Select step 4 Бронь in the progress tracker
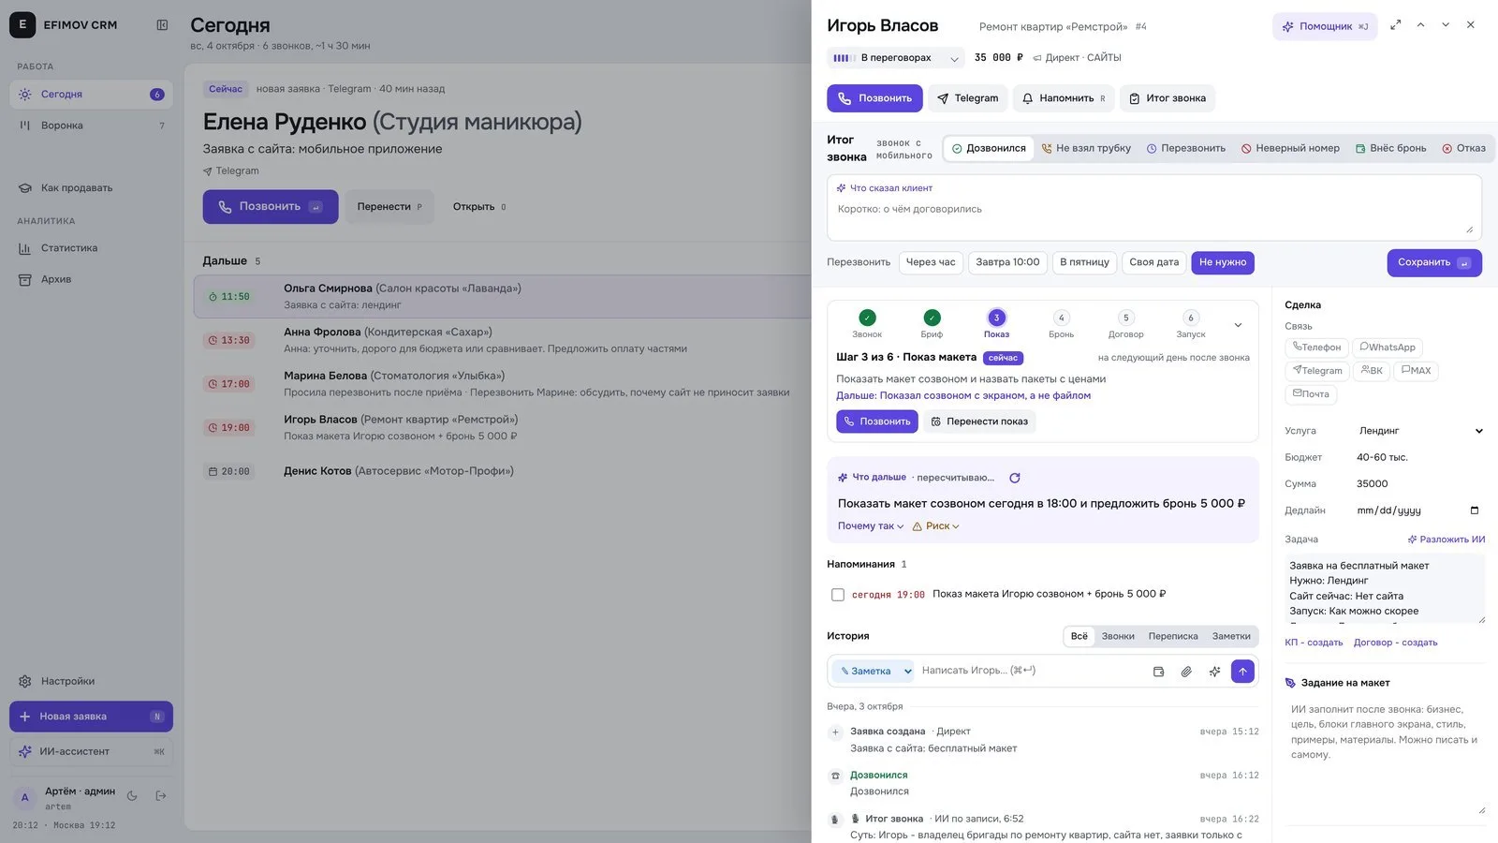This screenshot has height=843, width=1498. pos(1061,324)
